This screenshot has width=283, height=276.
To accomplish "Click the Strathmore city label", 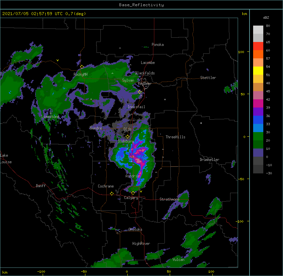I will pyautogui.click(x=169, y=199).
